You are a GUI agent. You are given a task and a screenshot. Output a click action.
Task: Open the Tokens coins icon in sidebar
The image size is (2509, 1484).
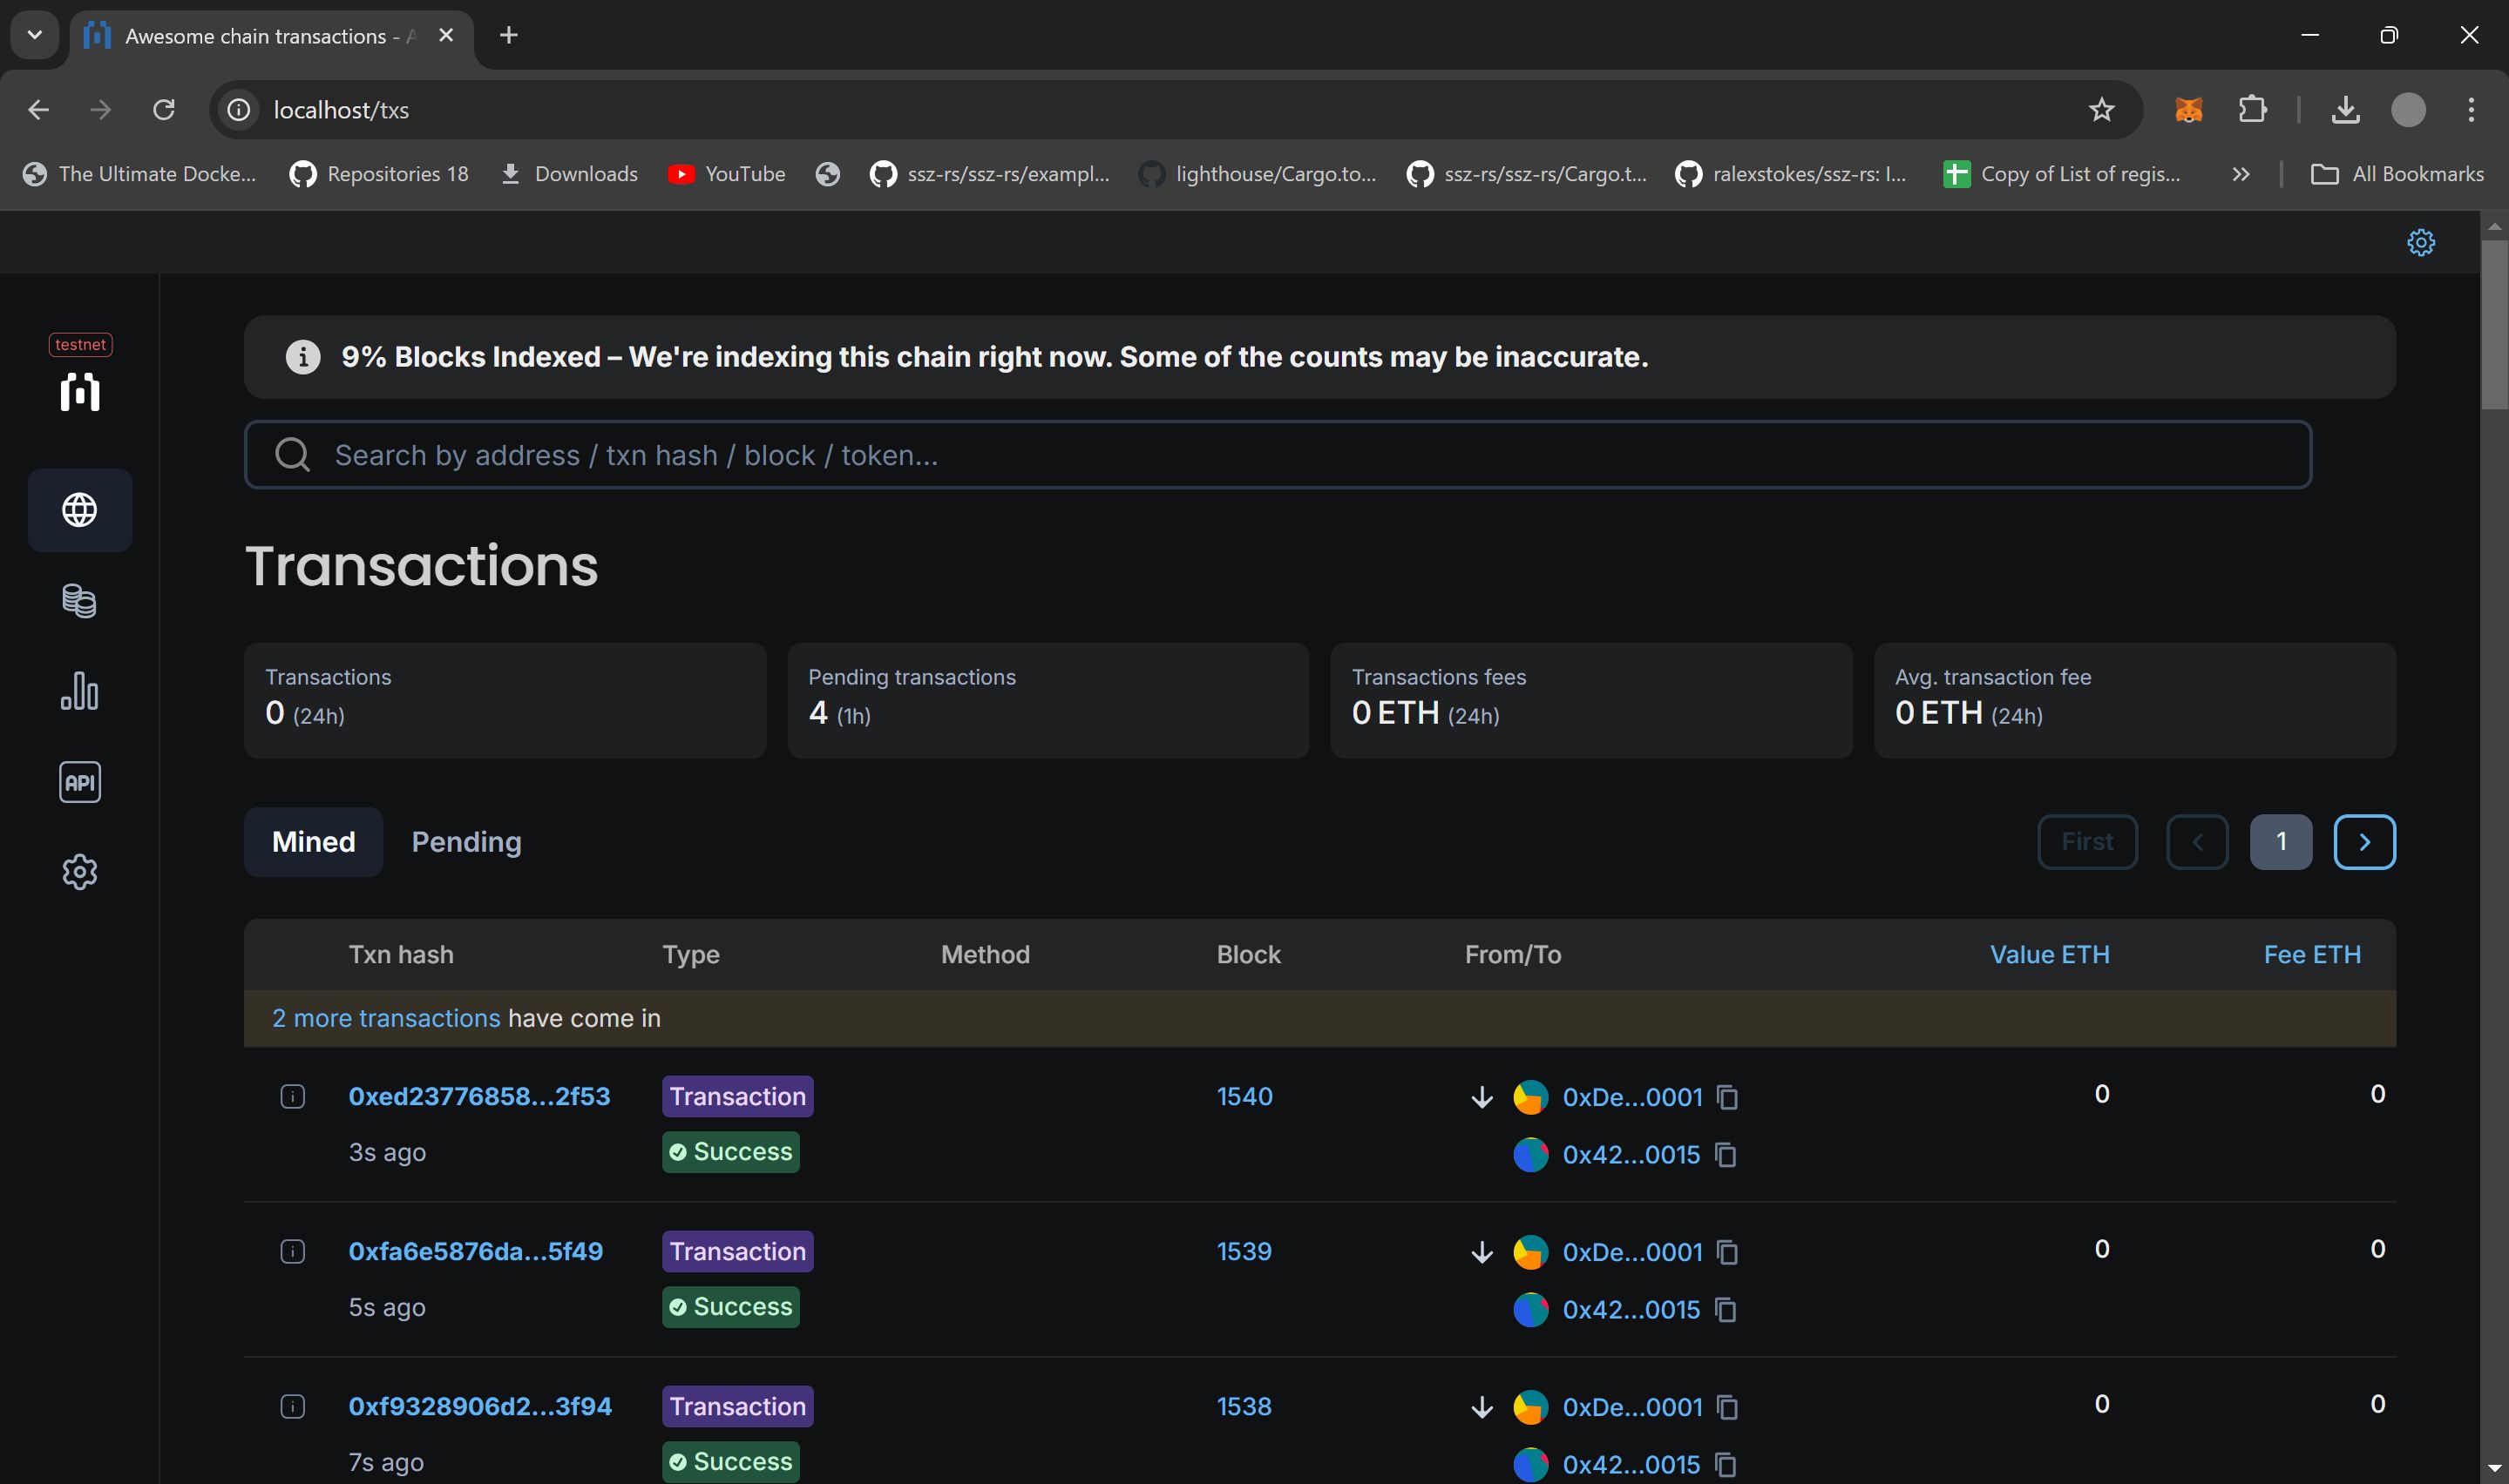[x=80, y=601]
